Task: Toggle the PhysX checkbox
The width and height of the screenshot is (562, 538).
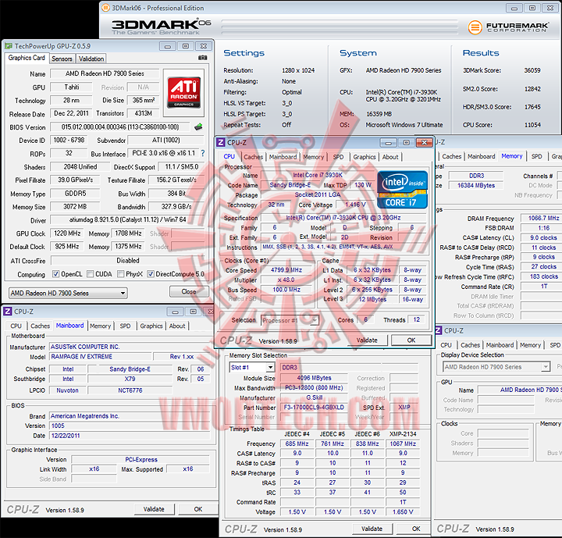Action: tap(121, 274)
